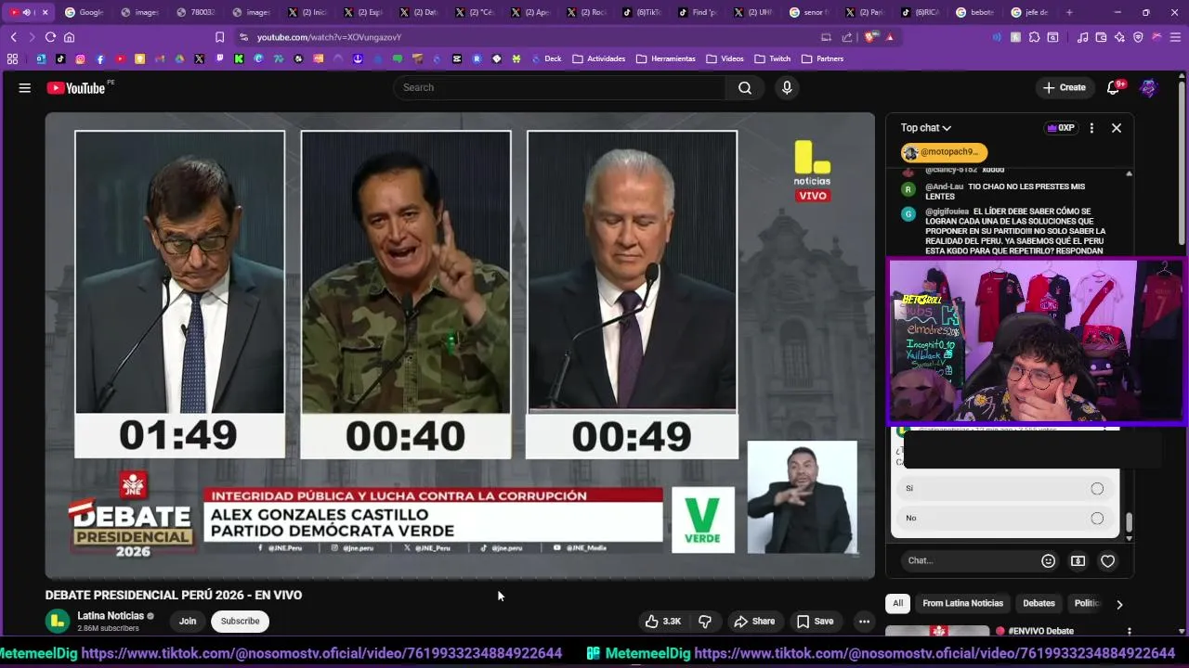Expand the Top chat dropdown
The image size is (1189, 668).
[925, 128]
